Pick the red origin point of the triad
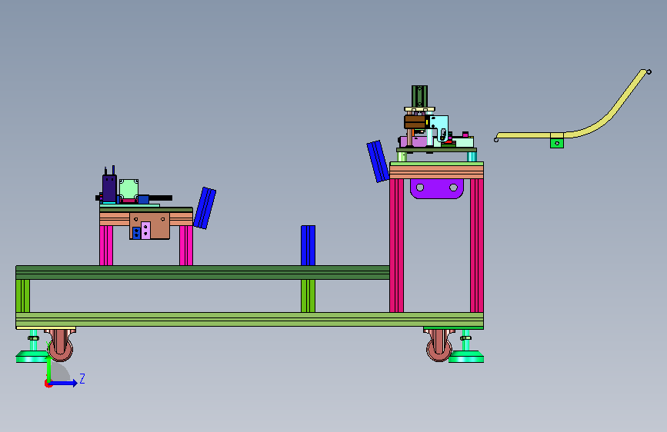This screenshot has width=667, height=432. coord(48,384)
